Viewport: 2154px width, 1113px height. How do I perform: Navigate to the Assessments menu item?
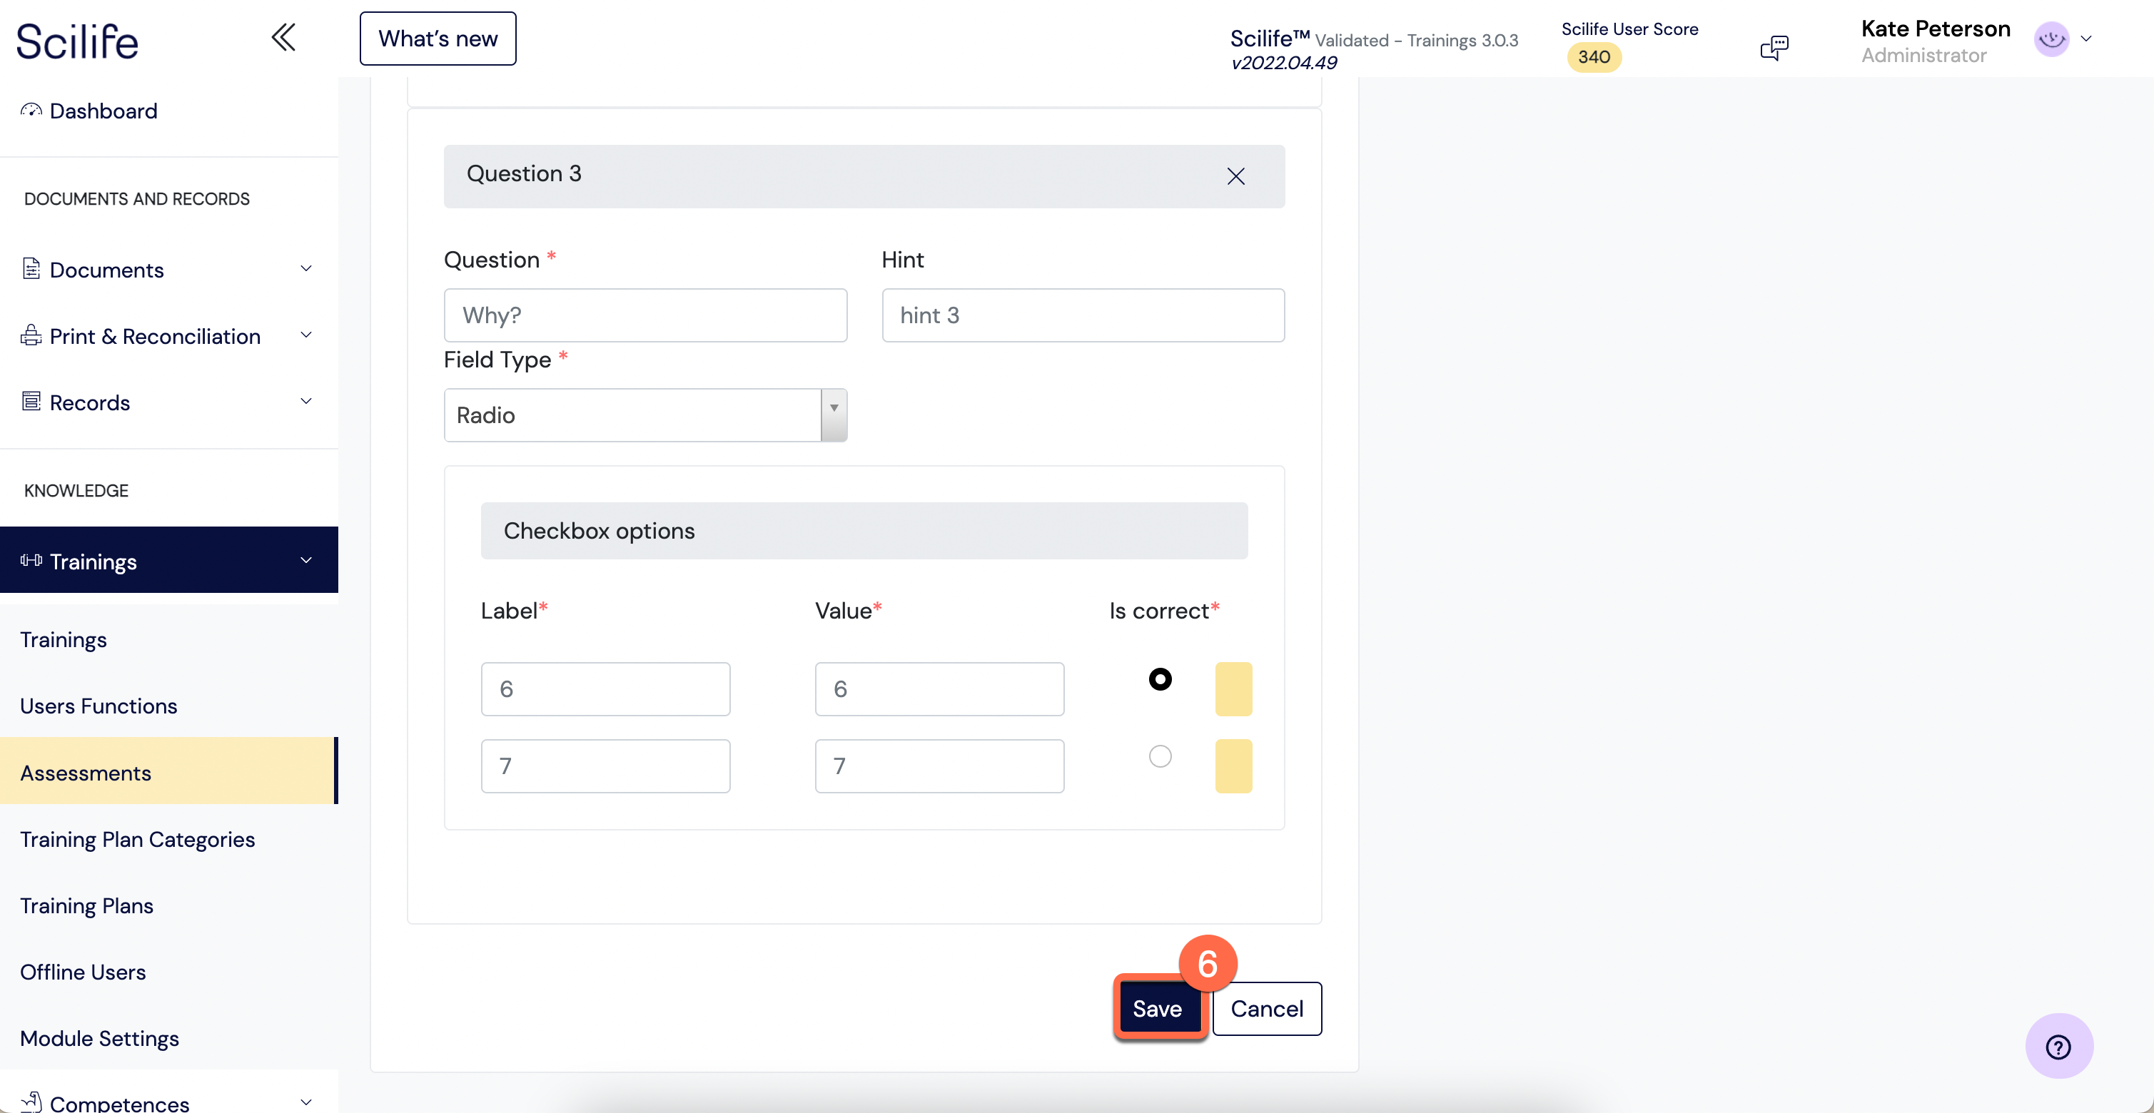tap(85, 772)
